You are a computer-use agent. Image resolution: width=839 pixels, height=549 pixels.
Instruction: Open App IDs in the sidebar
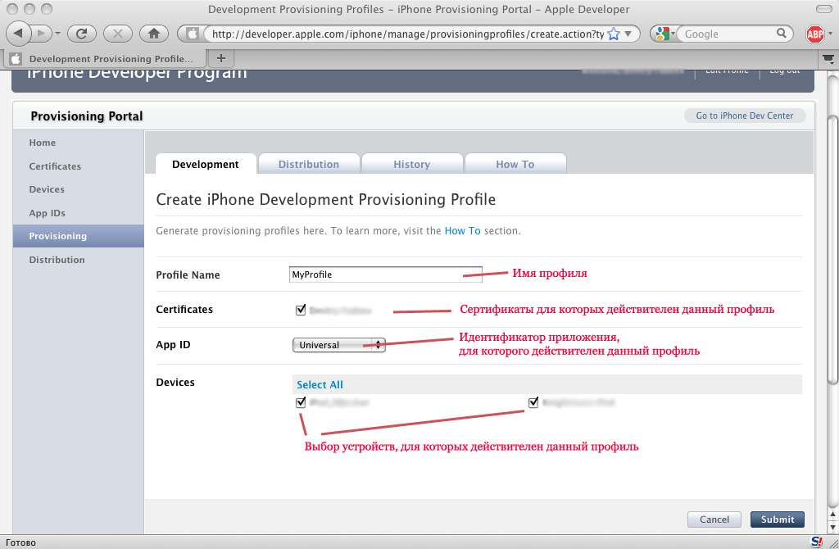[47, 213]
